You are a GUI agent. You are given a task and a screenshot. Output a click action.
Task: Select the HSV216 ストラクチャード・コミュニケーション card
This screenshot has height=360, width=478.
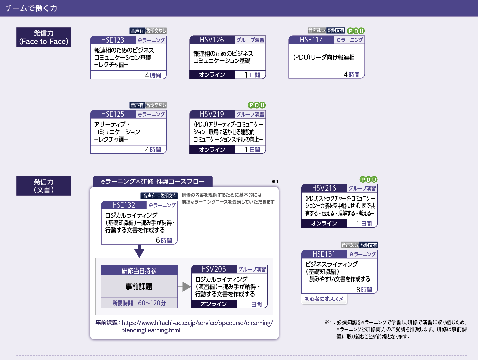click(x=340, y=206)
